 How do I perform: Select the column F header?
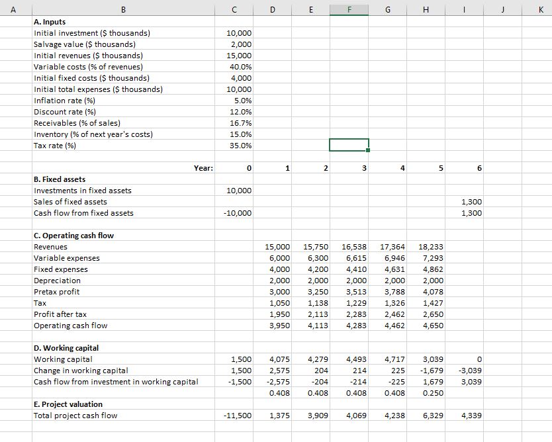point(349,9)
